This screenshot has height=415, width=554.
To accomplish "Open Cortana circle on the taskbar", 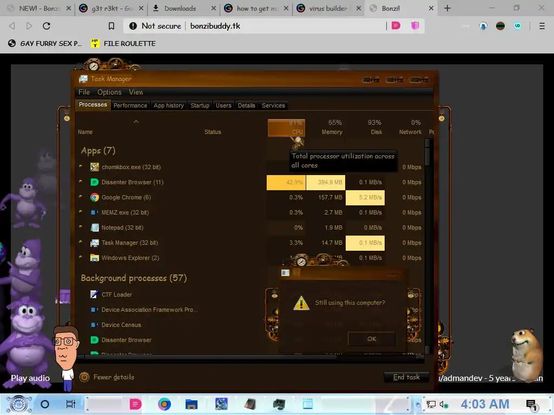I will click(45, 404).
